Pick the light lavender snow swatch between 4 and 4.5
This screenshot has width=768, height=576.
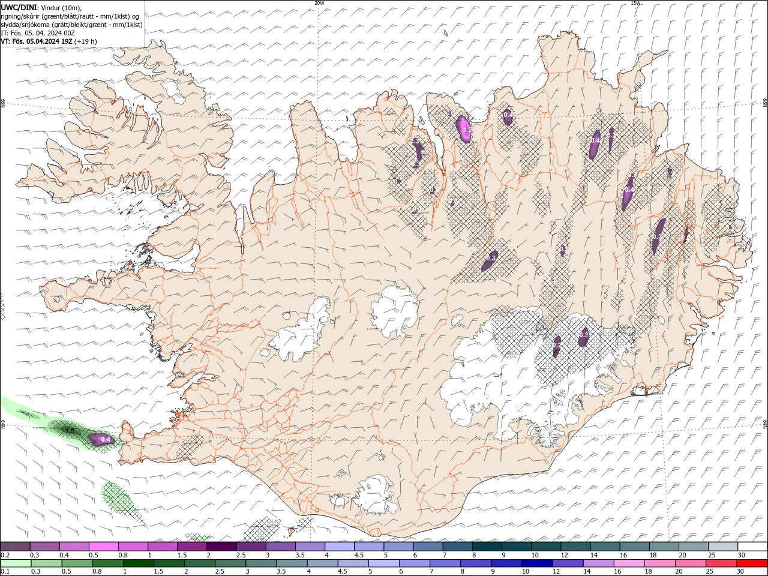[340, 546]
